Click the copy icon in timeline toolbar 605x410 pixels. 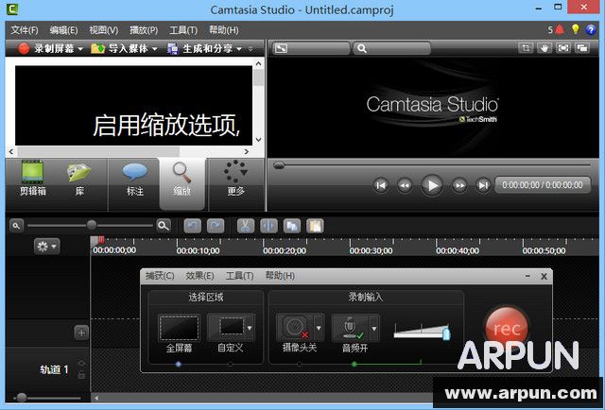[x=292, y=226]
